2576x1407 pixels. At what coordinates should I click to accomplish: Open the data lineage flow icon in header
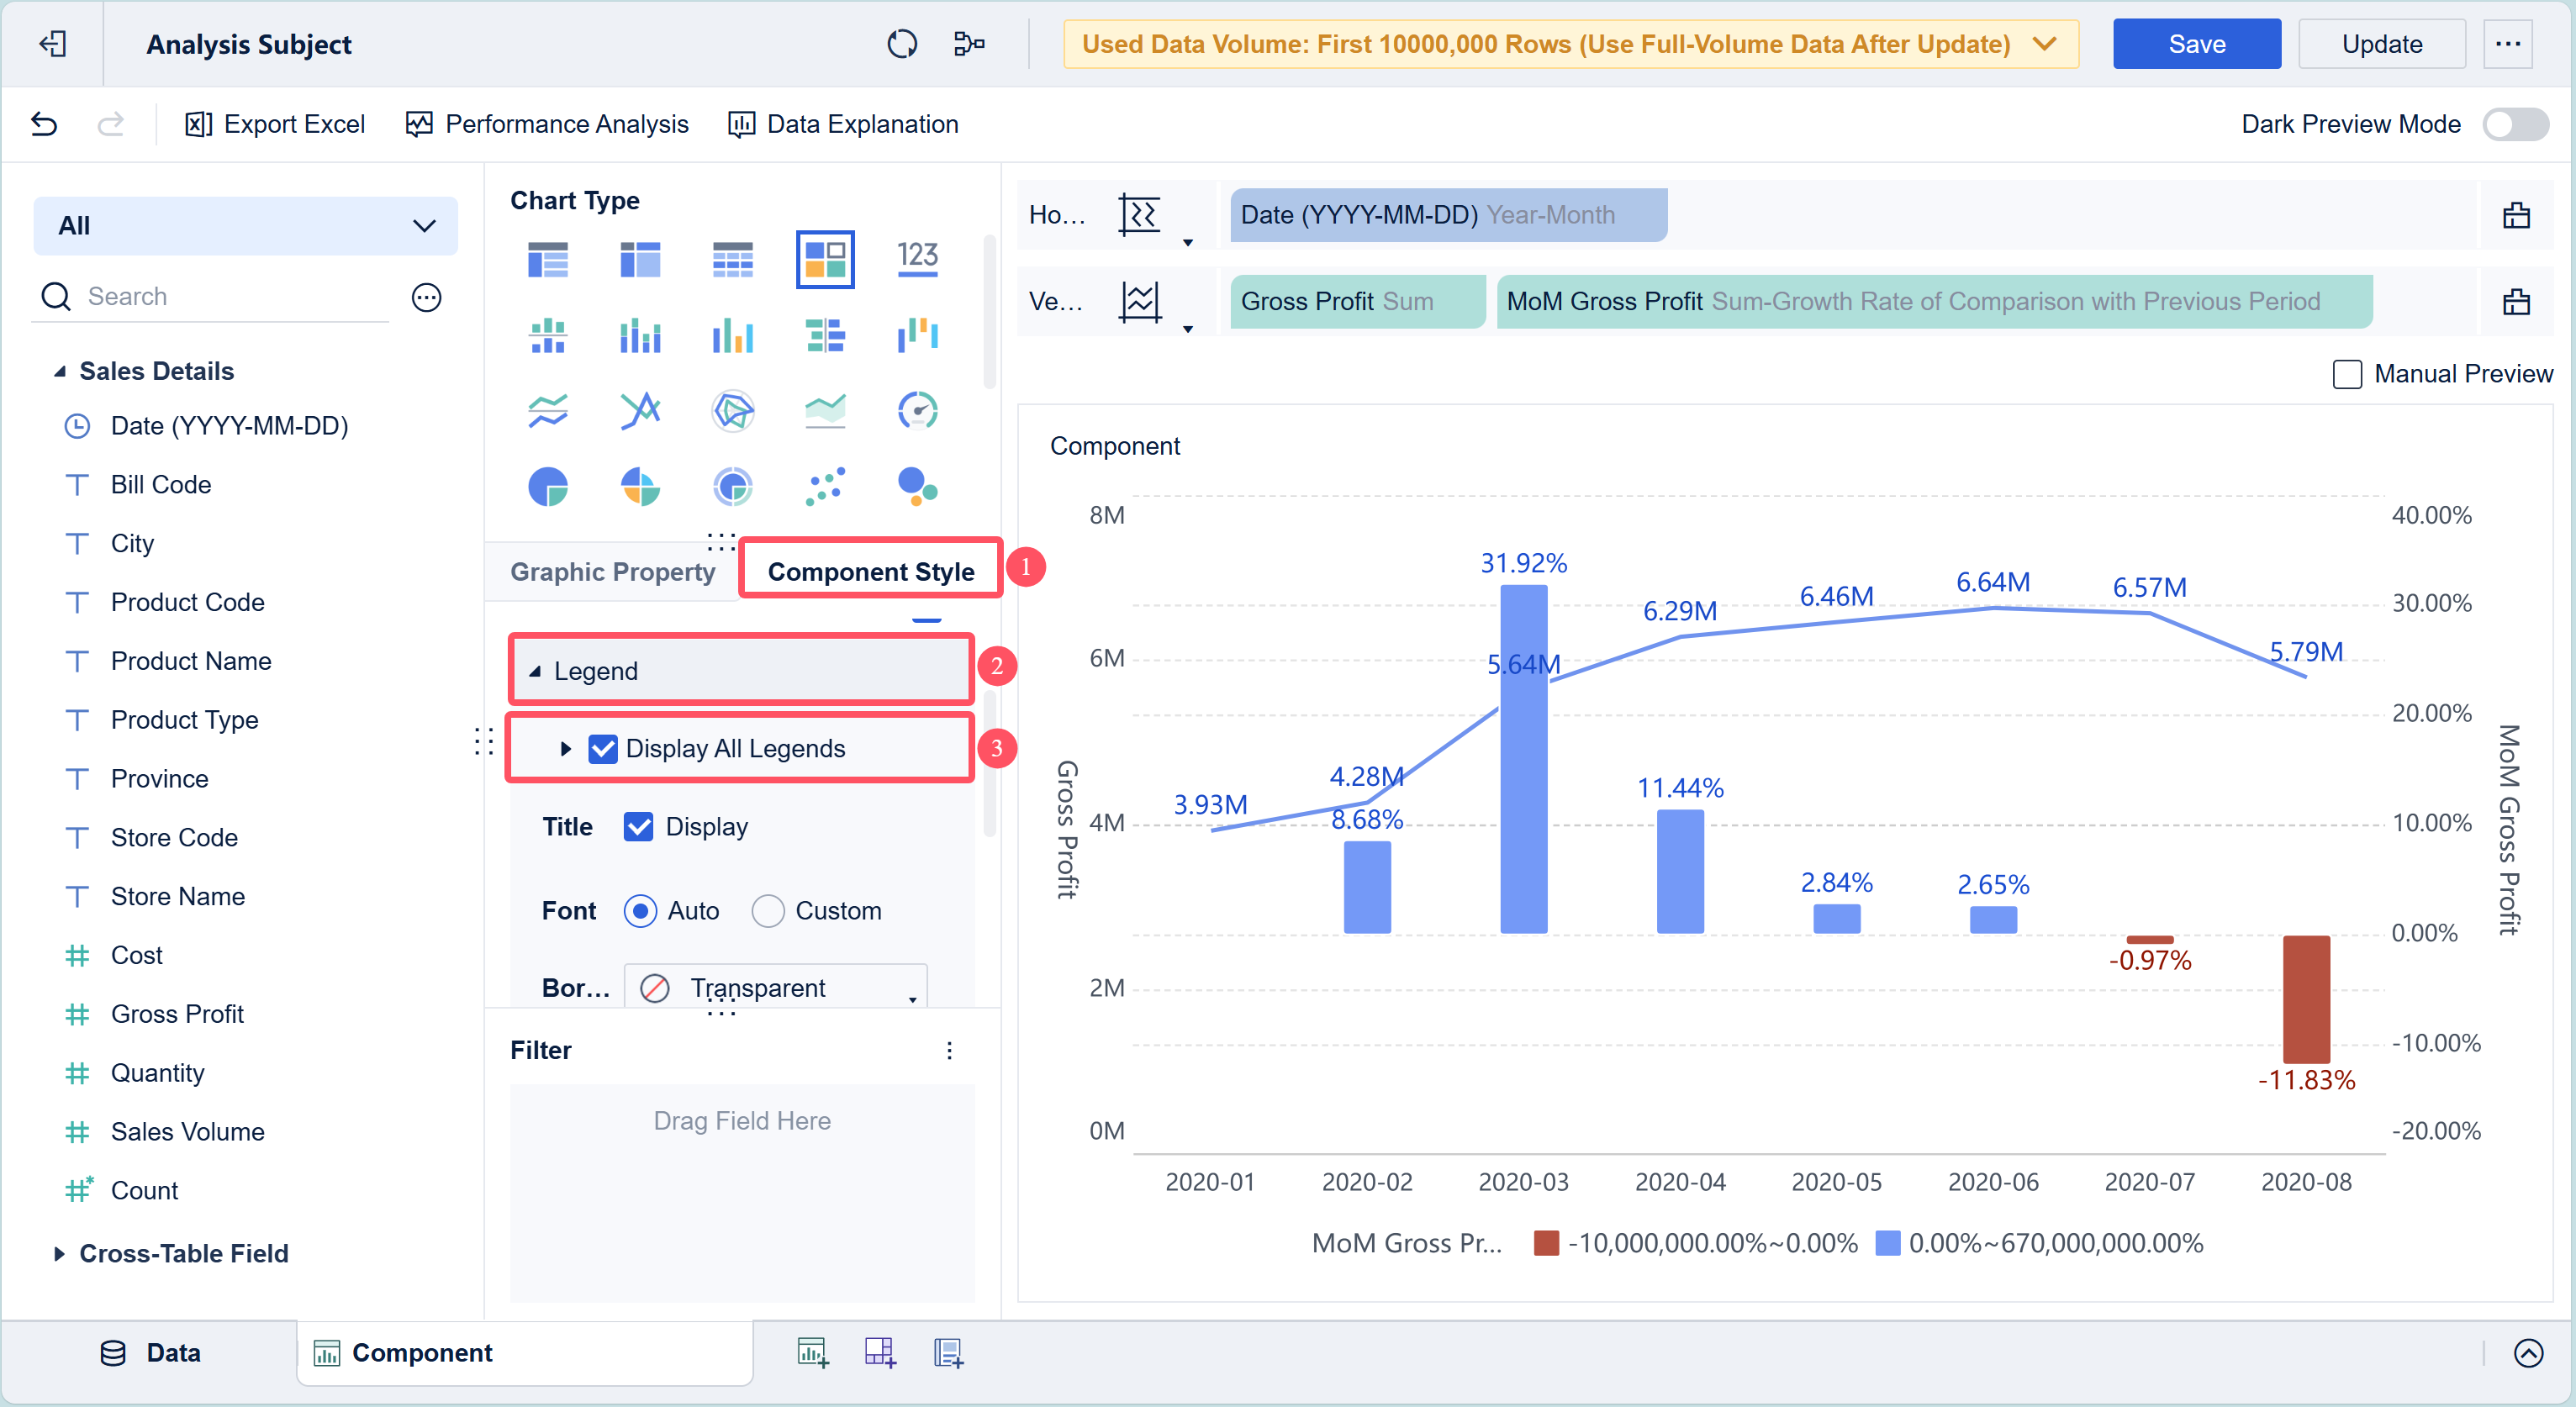coord(969,44)
